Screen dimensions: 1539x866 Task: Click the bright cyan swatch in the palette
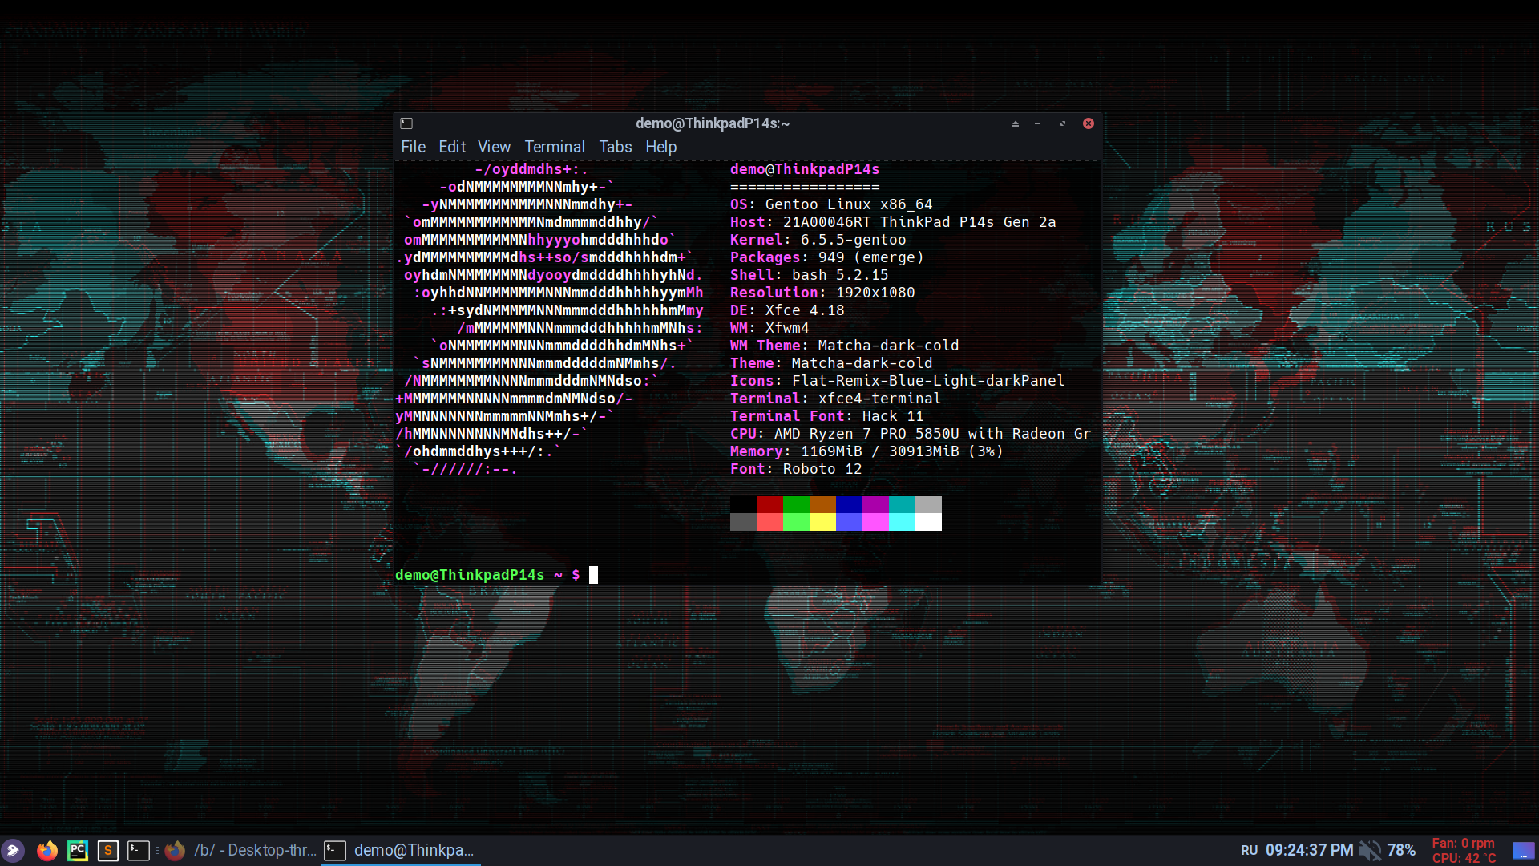pyautogui.click(x=902, y=522)
